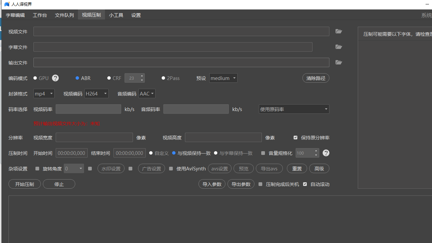Focus the 视频高度 input field
This screenshot has height=243, width=432.
click(x=223, y=137)
